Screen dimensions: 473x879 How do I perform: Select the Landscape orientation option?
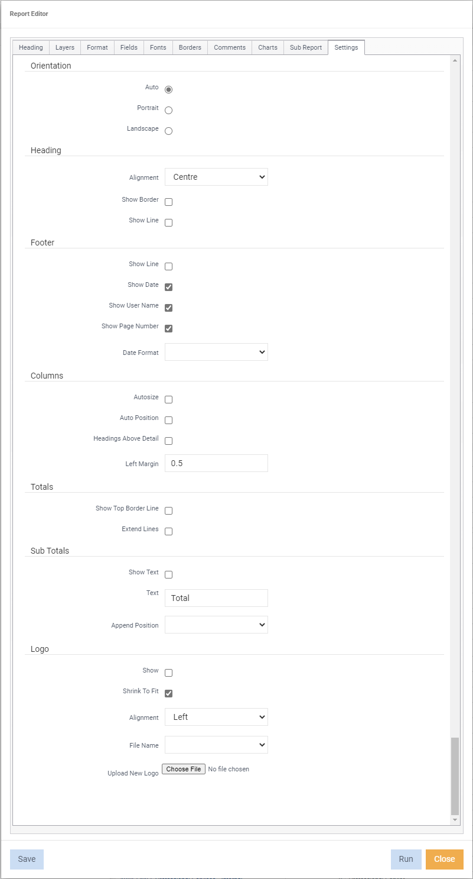(x=168, y=131)
